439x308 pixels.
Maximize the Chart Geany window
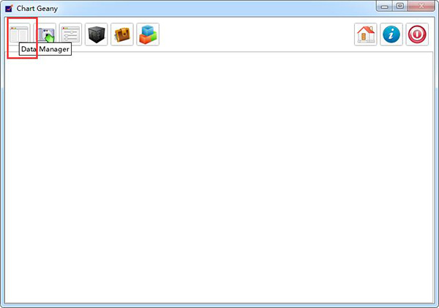click(x=400, y=6)
